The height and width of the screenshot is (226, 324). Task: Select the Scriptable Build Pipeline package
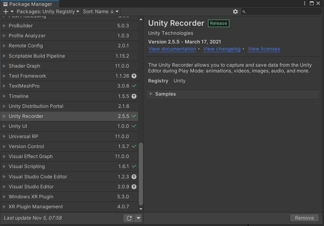pyautogui.click(x=69, y=56)
